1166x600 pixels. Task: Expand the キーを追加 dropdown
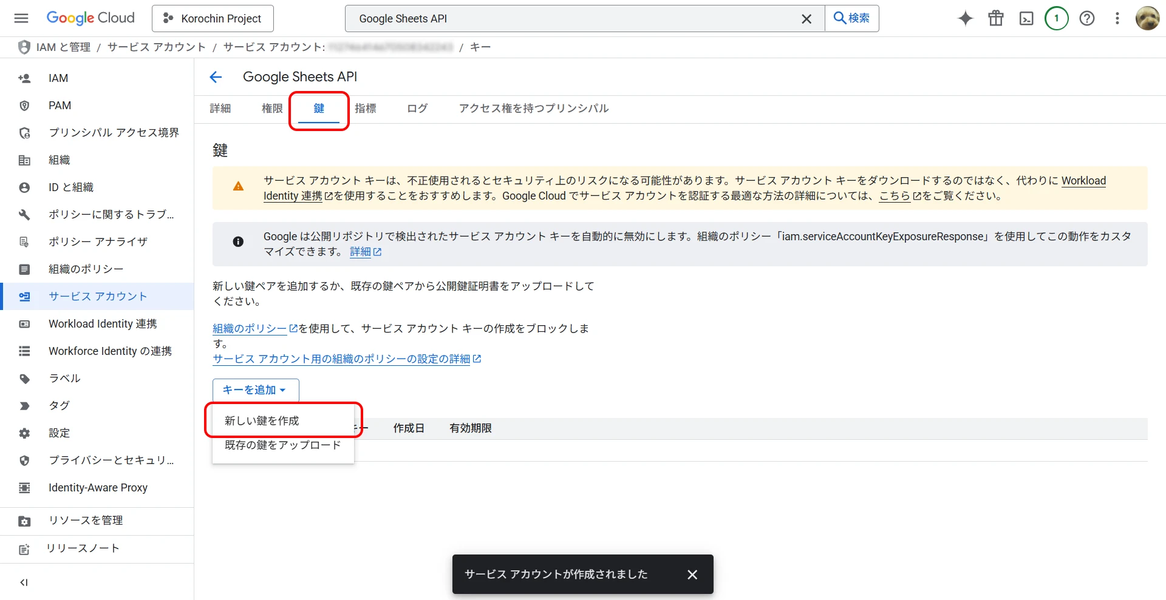click(255, 390)
